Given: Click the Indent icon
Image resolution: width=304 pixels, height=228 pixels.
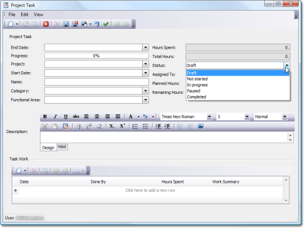Looking at the screenshot, I should click(158, 127).
